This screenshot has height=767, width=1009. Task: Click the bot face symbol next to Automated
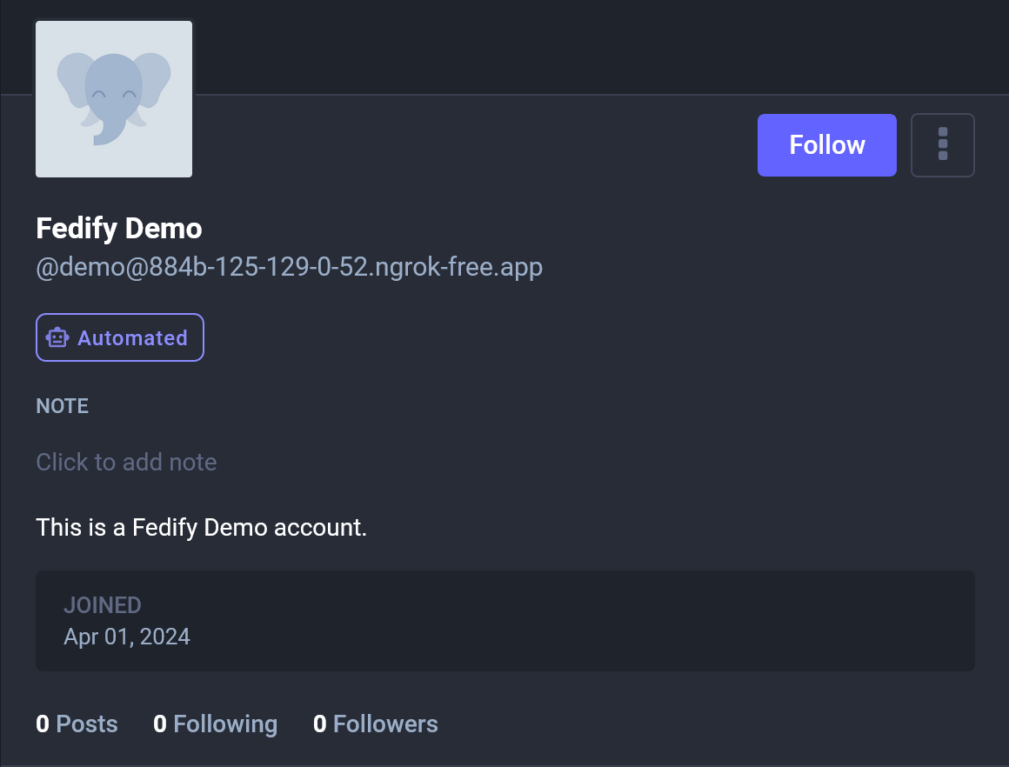[57, 337]
